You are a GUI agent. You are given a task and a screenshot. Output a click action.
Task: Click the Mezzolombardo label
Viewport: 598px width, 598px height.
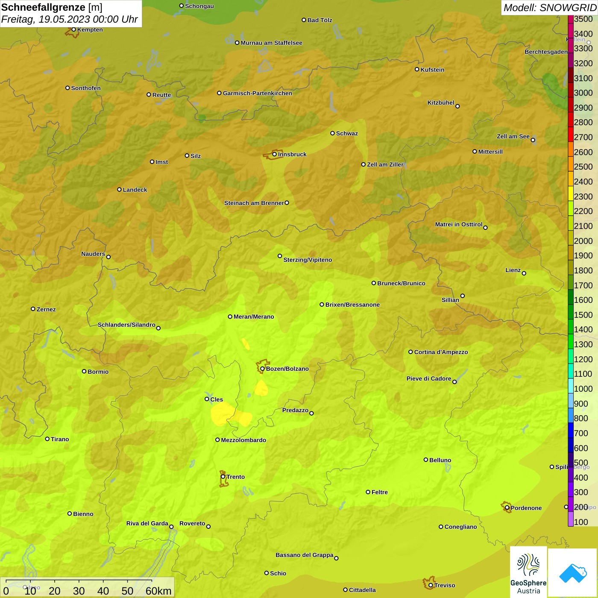point(243,440)
